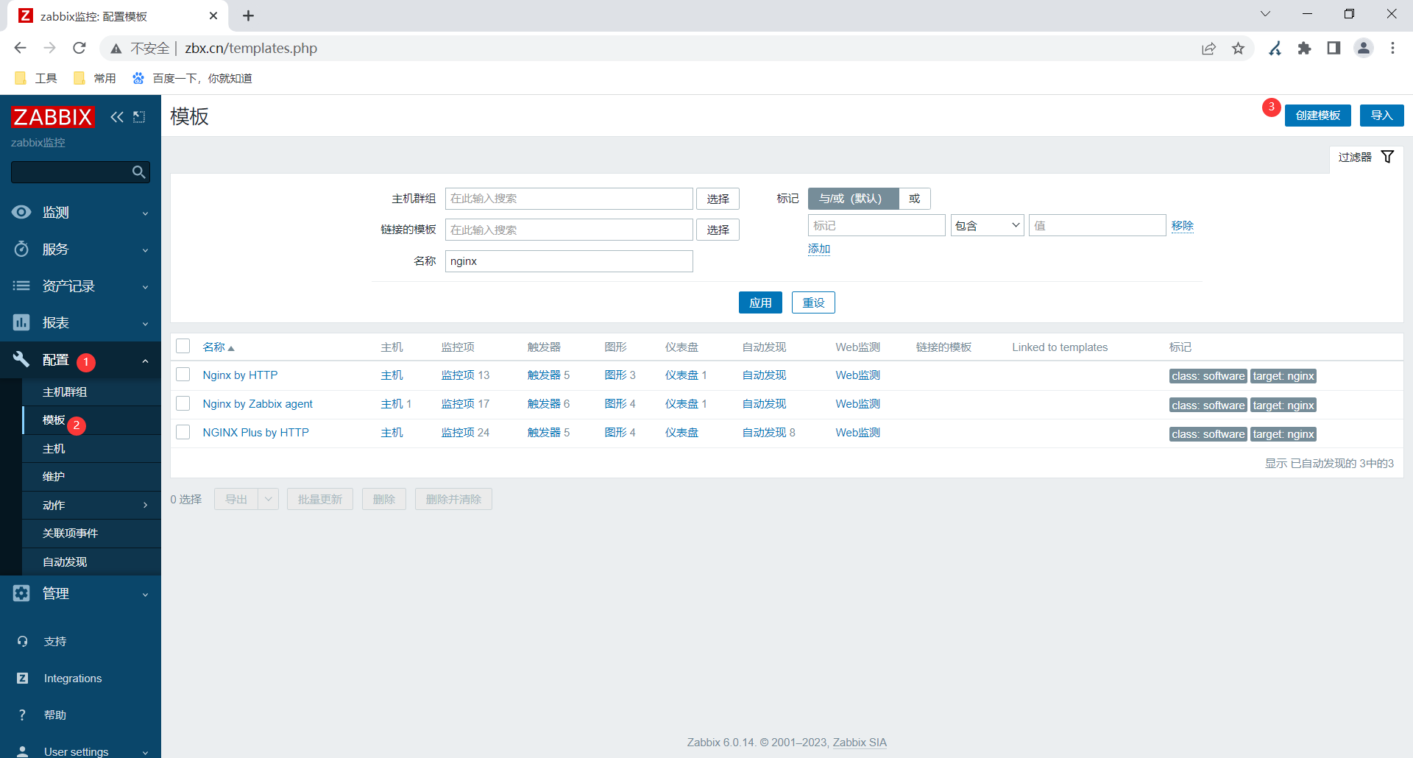
Task: Check the Nginx by Zabbix agent checkbox
Action: click(x=183, y=403)
